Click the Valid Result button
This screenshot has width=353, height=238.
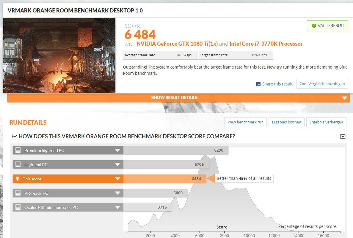point(327,26)
